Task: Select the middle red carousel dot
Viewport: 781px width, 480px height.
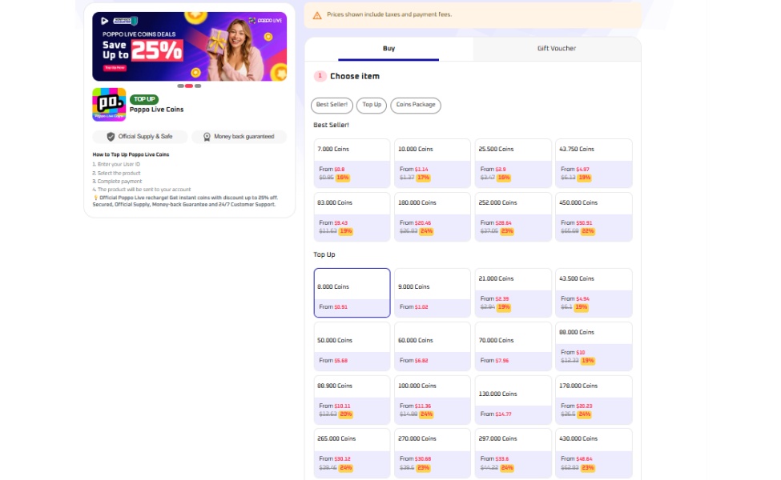Action: [x=189, y=86]
